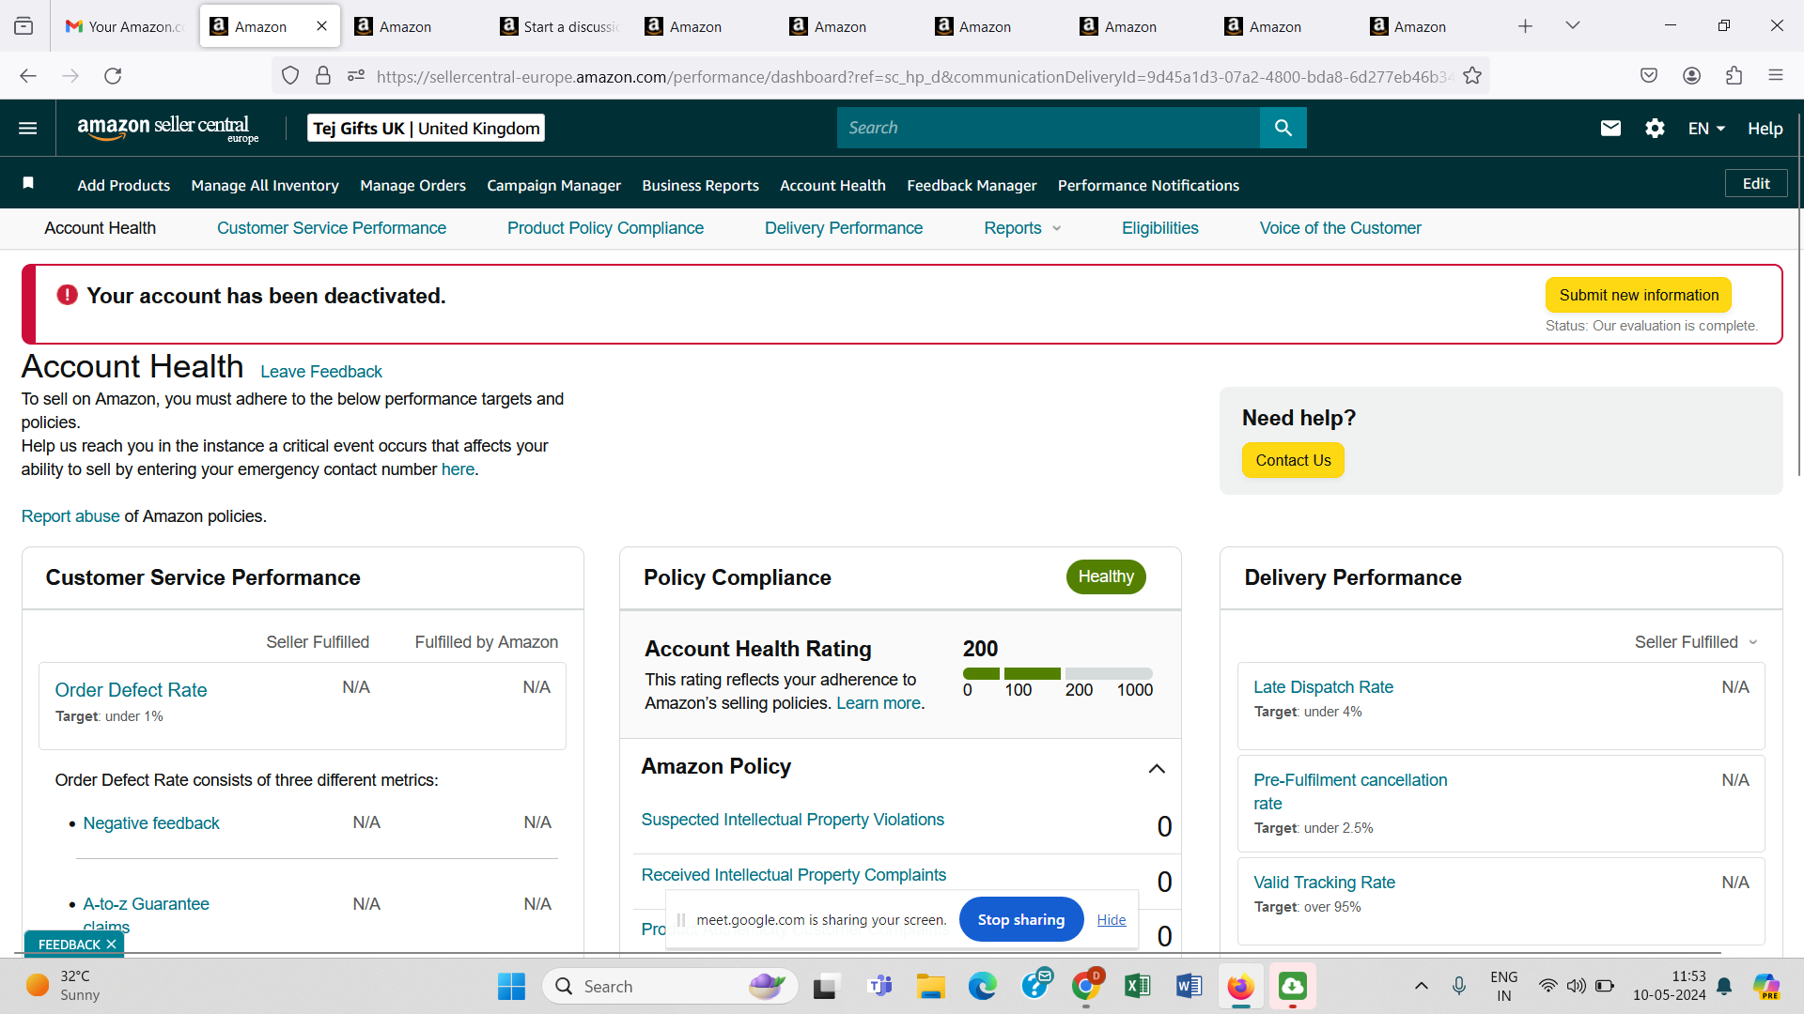The image size is (1804, 1014).
Task: Click the bookmark flag icon in nav bar
Action: 28,183
